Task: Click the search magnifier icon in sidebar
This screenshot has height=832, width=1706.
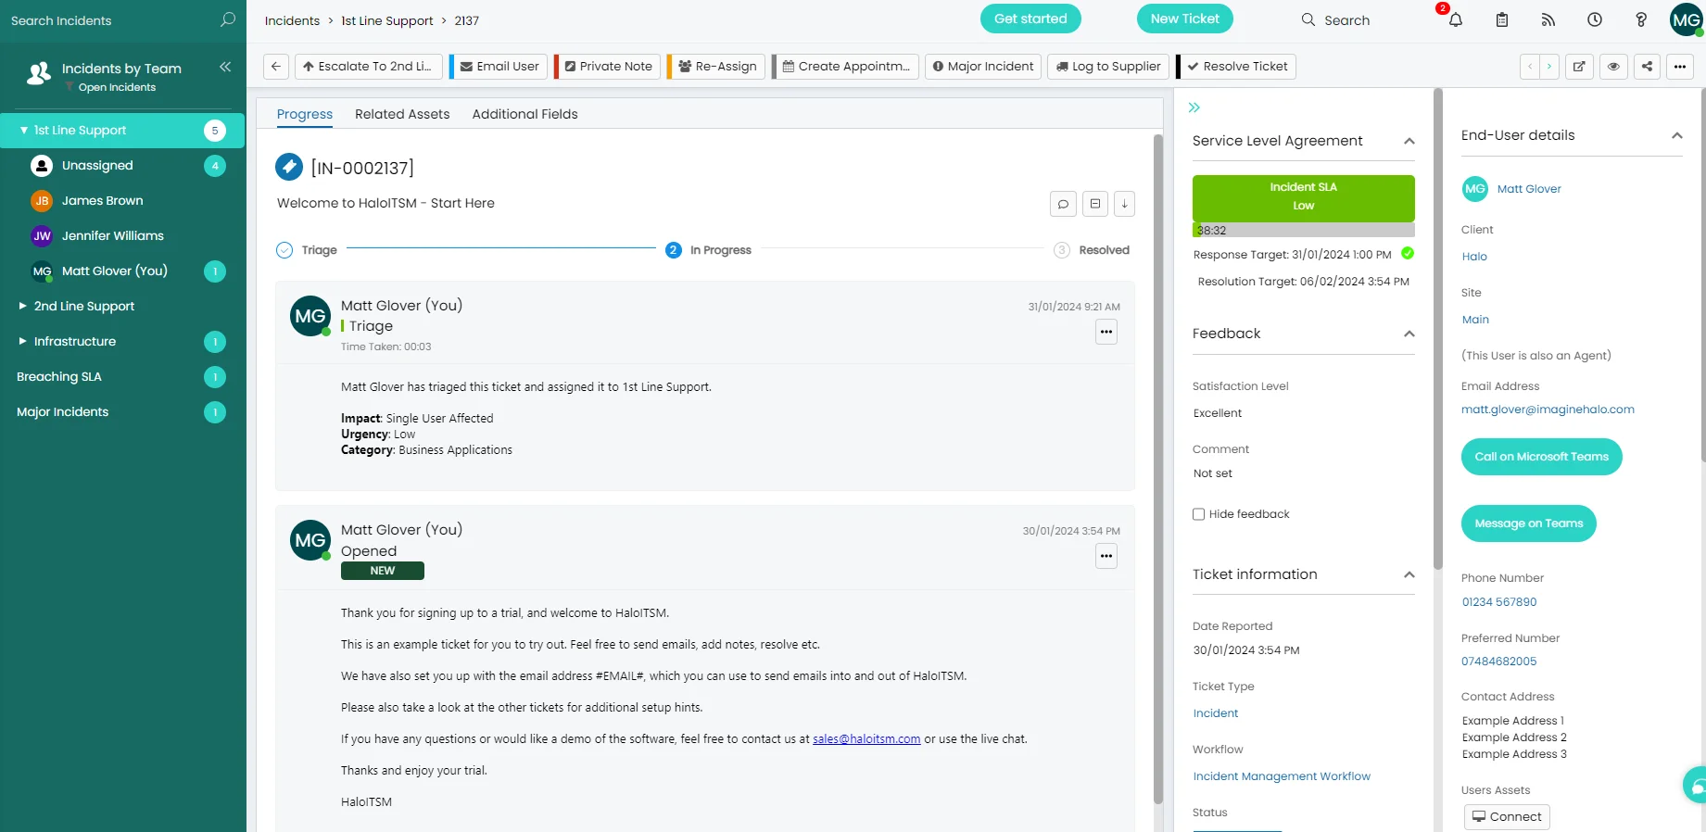Action: coord(228,19)
